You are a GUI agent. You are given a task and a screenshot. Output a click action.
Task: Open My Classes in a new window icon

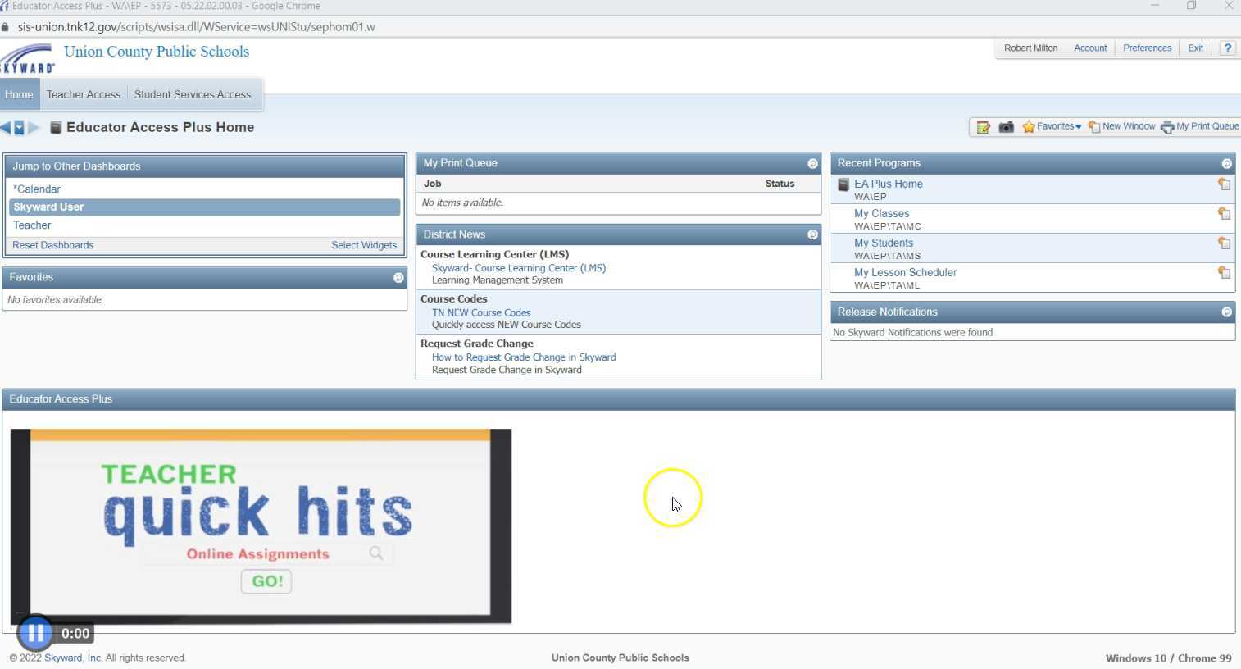pyautogui.click(x=1224, y=214)
